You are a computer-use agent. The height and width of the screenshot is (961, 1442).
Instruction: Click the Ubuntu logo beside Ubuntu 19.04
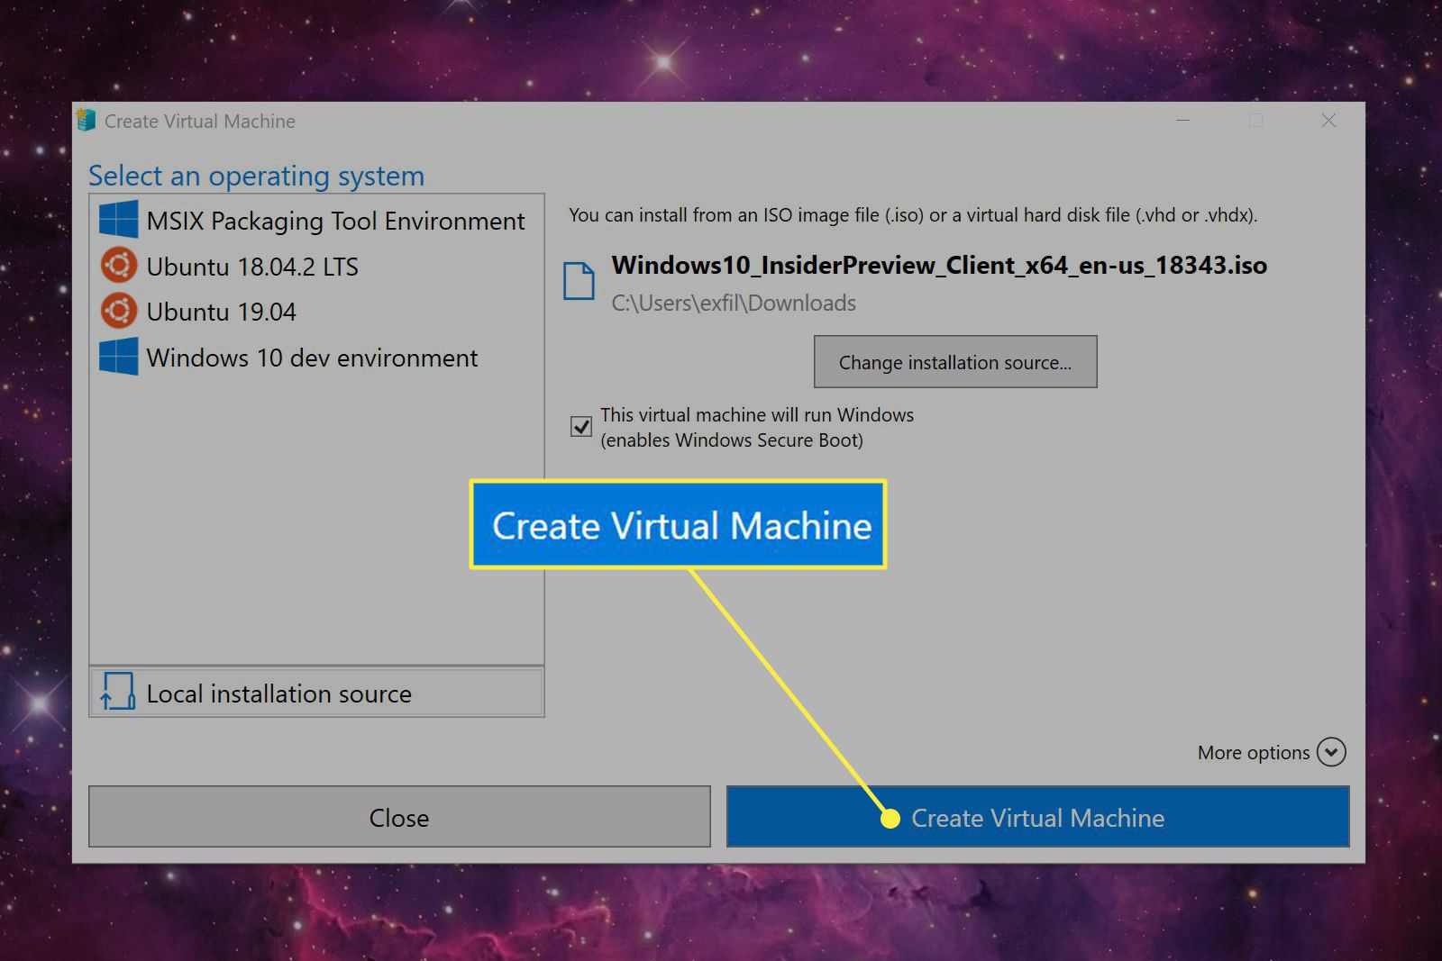pos(118,311)
